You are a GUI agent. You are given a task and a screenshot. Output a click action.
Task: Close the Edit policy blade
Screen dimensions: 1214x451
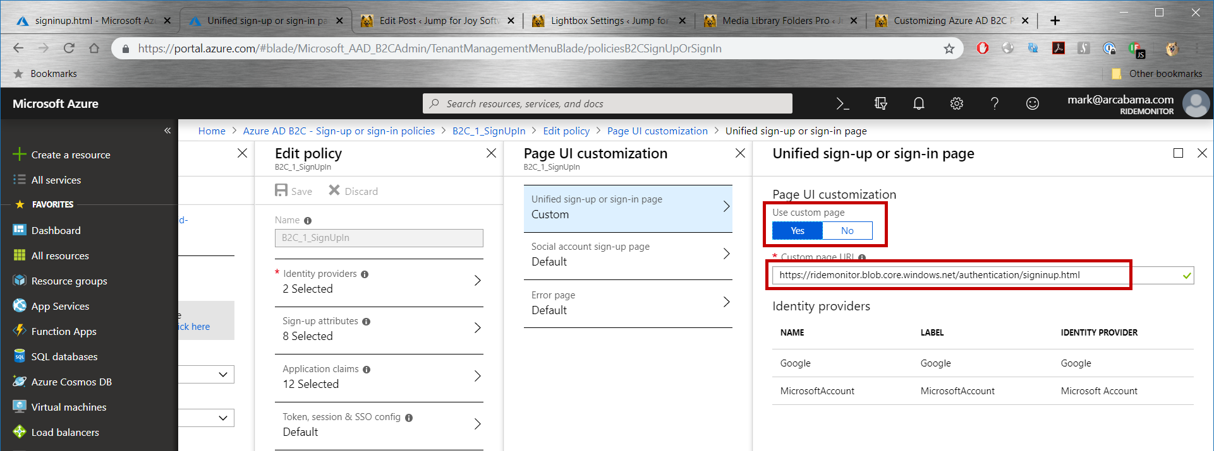click(x=491, y=153)
